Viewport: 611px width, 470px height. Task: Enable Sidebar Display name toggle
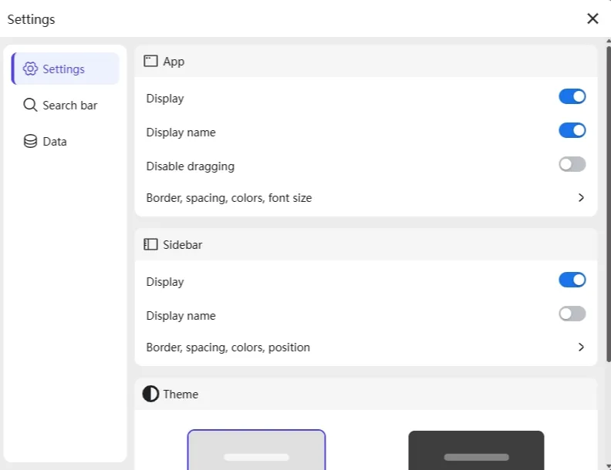point(572,314)
